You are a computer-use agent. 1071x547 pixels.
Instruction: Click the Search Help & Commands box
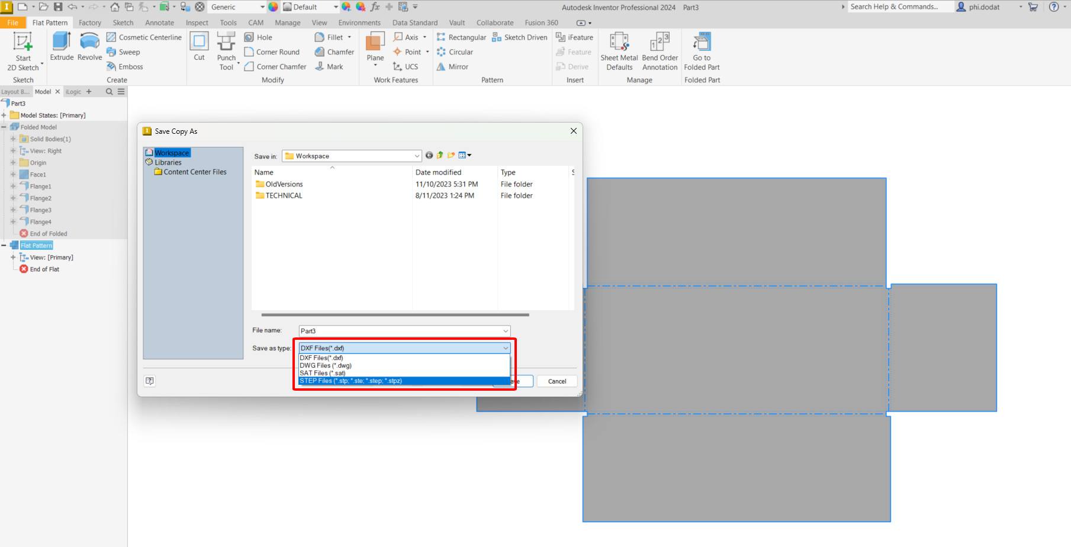pyautogui.click(x=900, y=7)
